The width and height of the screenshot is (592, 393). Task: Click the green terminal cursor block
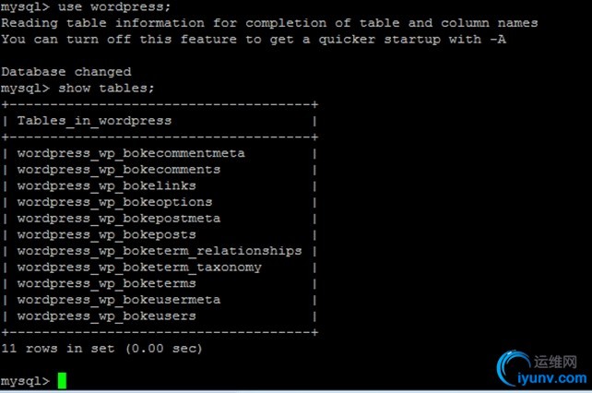[x=62, y=381]
